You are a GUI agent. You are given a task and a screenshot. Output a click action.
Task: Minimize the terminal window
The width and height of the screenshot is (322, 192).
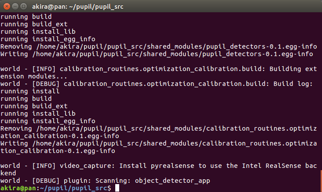click(x=15, y=6)
